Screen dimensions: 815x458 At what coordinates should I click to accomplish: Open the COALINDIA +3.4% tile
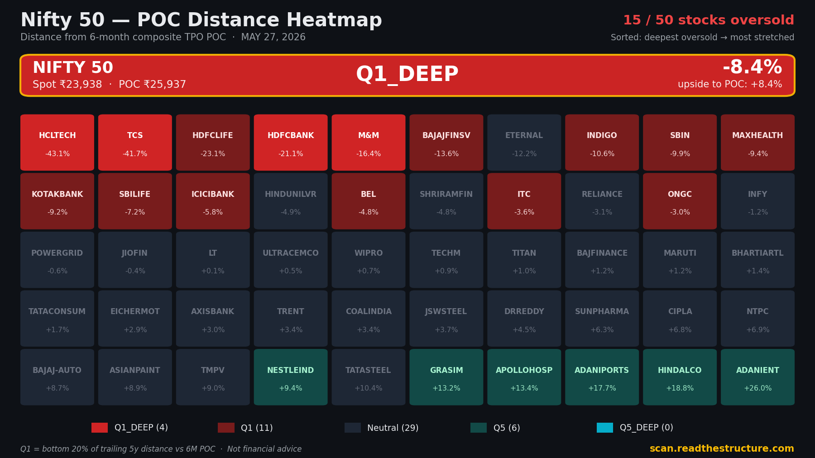coord(369,319)
